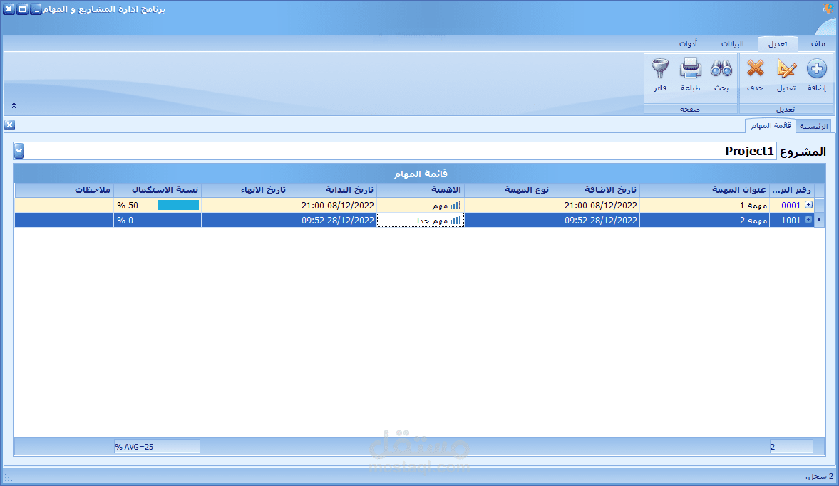
Task: Print with the طباعة printer icon
Action: 690,69
